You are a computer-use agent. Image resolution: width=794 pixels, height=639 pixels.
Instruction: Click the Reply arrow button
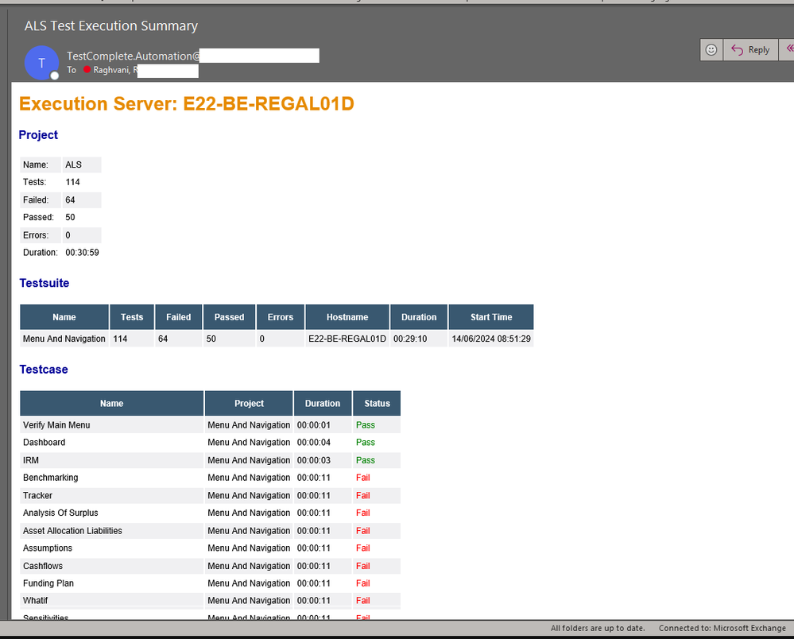pyautogui.click(x=750, y=49)
